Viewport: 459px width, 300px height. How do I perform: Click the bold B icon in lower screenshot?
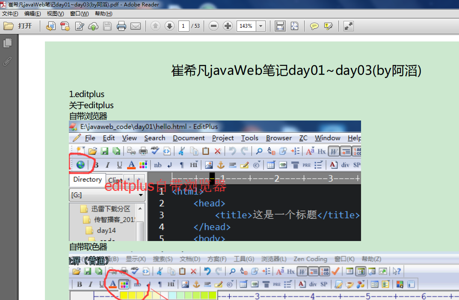[79, 284]
